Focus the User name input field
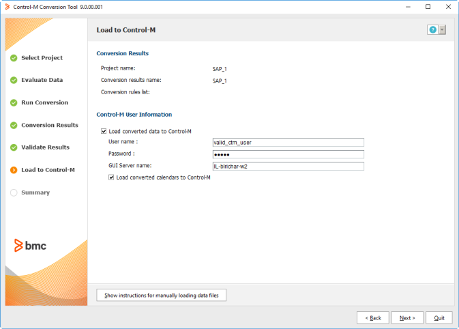 tap(288, 143)
